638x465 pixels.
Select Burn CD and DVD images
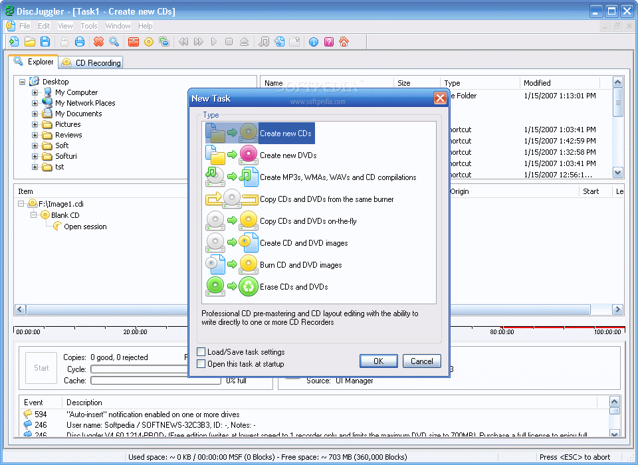(x=273, y=265)
